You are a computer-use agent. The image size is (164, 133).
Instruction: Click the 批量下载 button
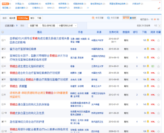[x=34, y=26]
